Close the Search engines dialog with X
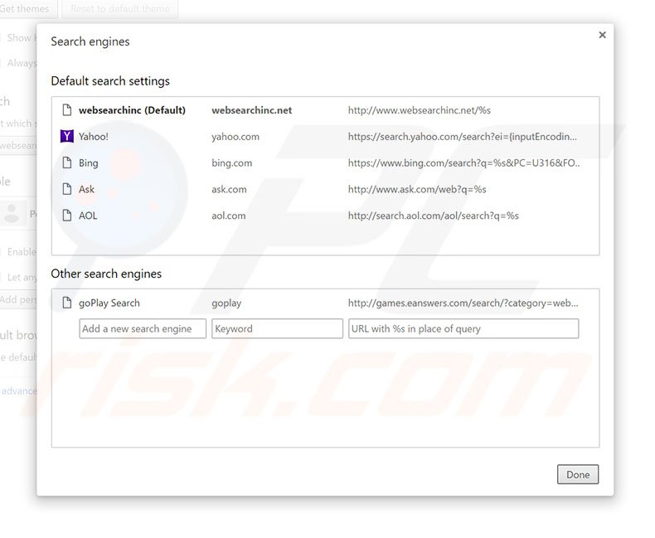655x538 pixels. click(x=602, y=35)
